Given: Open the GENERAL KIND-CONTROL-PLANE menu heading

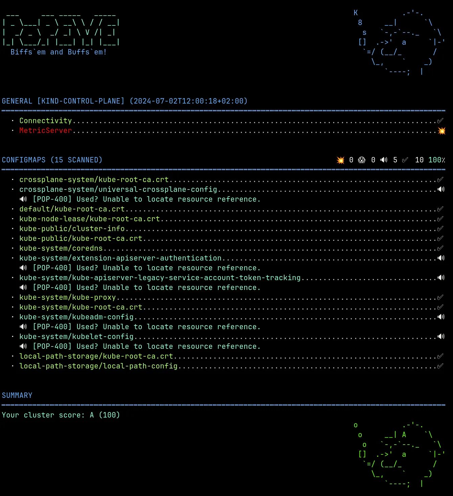Looking at the screenshot, I should pos(81,101).
